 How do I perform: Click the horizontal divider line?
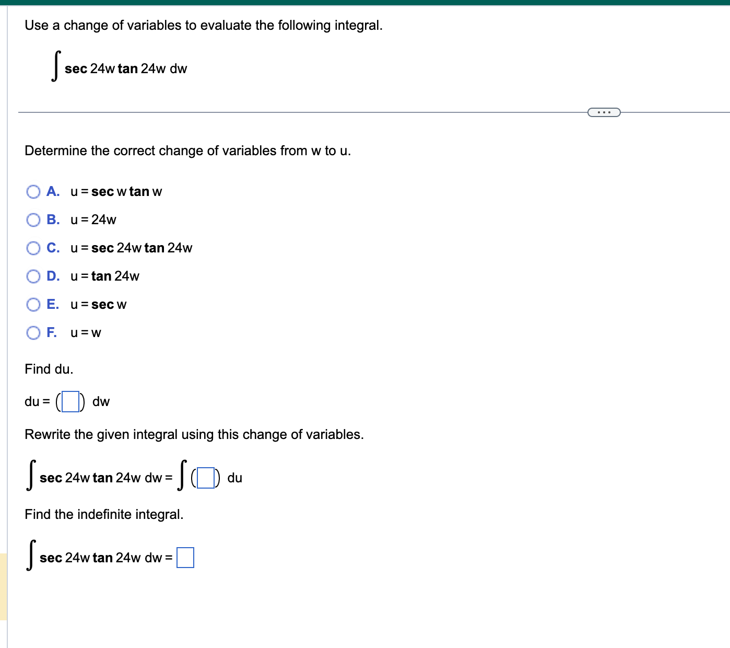pos(313,111)
